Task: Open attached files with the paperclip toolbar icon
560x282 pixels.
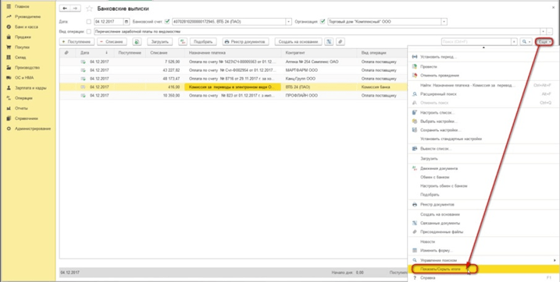Action: click(x=341, y=41)
